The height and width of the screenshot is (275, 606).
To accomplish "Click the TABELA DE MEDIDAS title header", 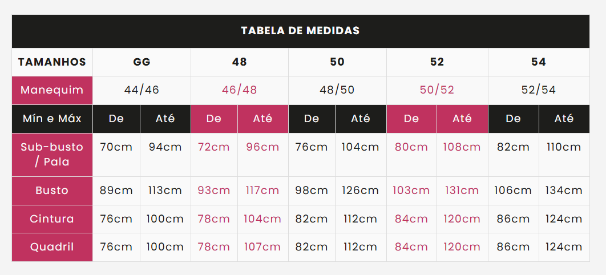I will click(300, 31).
